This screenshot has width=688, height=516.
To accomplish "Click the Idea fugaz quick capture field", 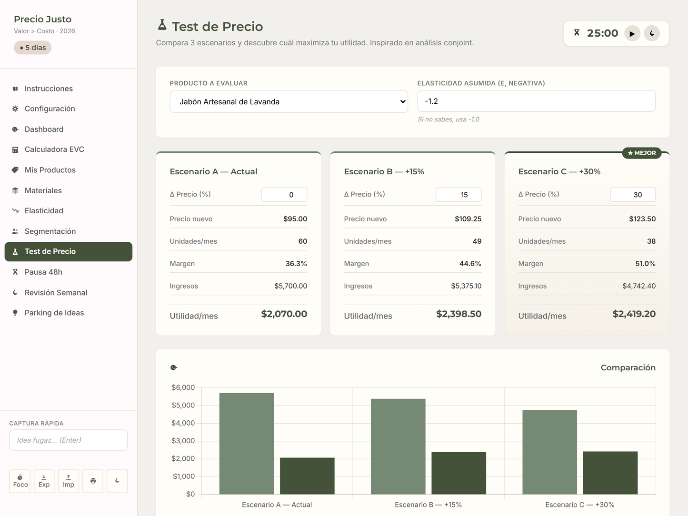I will pos(69,440).
